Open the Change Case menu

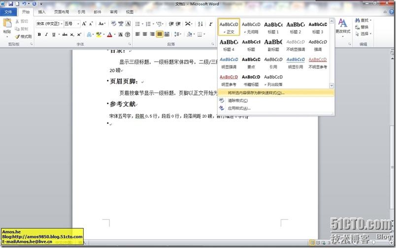click(x=101, y=24)
